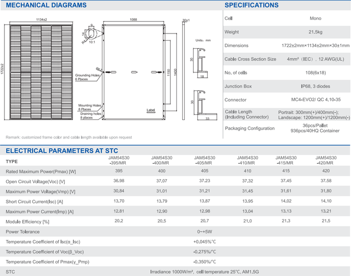The image size is (351, 276).
Task: Select the JAM54S30-415/MR column header
Action: pyautogui.click(x=286, y=160)
